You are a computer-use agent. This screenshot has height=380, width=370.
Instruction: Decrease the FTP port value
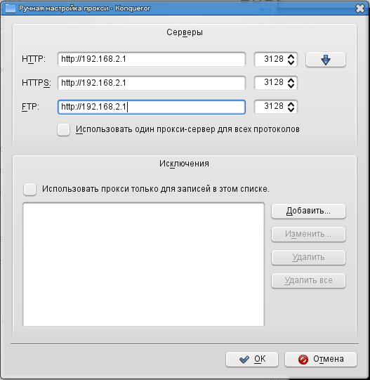point(291,110)
